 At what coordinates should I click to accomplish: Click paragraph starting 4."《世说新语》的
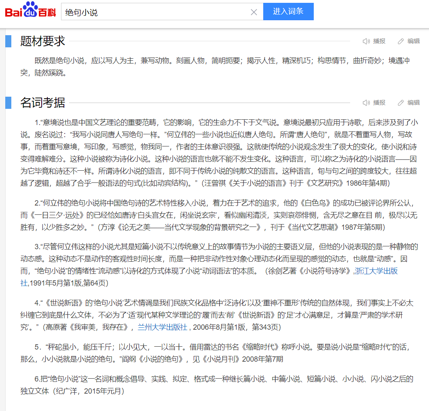point(217,315)
